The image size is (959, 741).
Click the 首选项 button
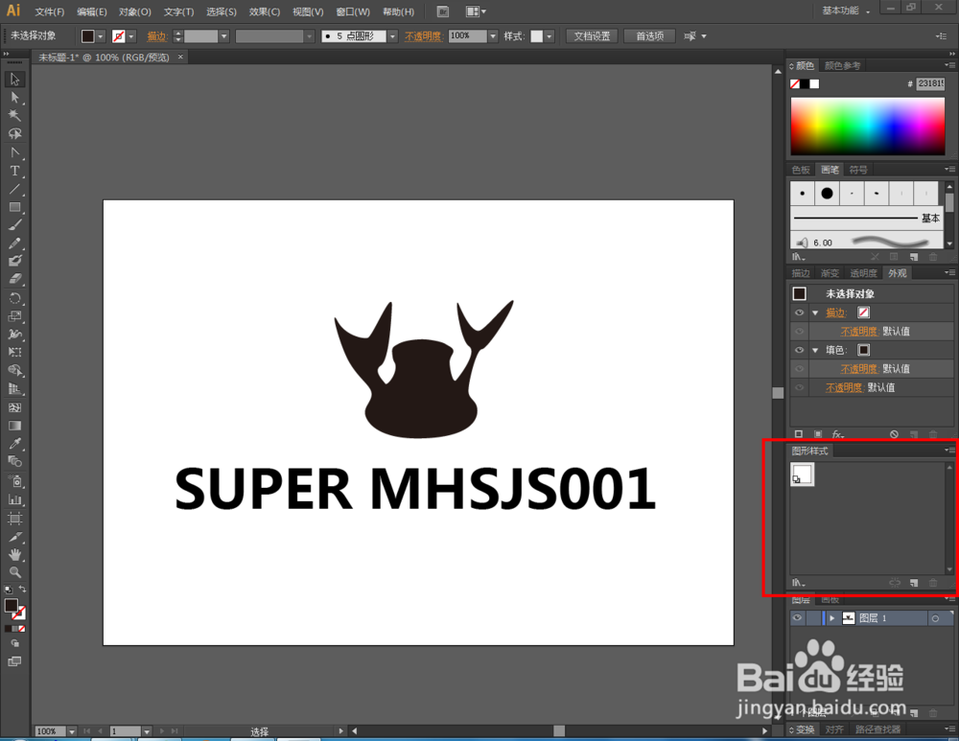(649, 36)
